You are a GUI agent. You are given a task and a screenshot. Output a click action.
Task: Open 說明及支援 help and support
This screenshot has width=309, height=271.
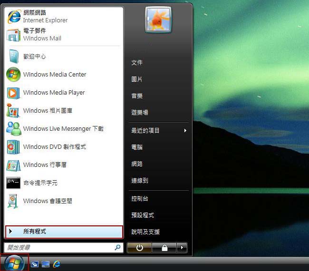145,232
